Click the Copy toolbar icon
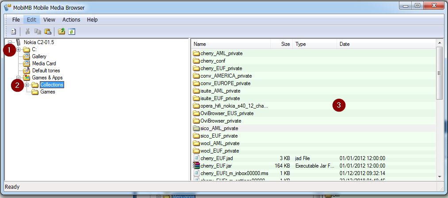 [38, 31]
